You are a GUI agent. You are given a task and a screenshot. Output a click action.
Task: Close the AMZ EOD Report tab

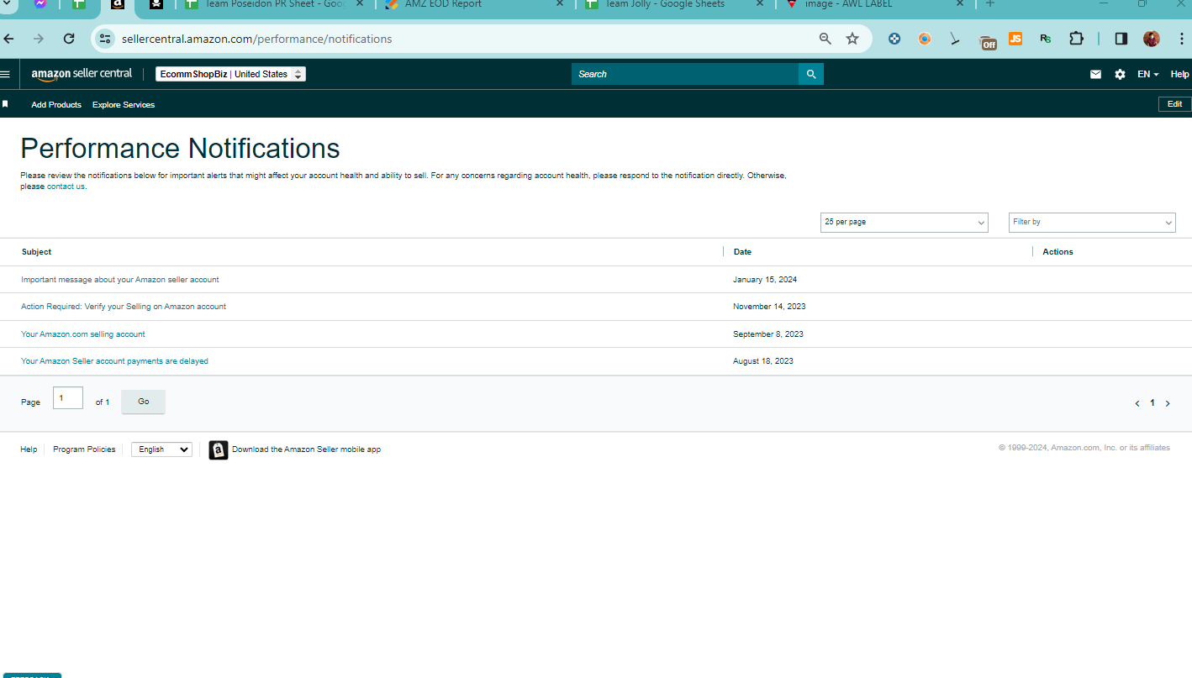pos(560,3)
